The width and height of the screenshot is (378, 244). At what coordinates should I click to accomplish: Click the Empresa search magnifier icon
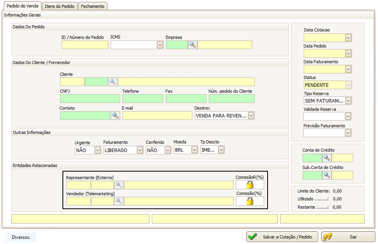click(193, 45)
